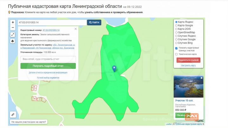Click the price text 850 000 ₽
Image resolution: width=228 pixels, height=128 pixels.
(181, 110)
